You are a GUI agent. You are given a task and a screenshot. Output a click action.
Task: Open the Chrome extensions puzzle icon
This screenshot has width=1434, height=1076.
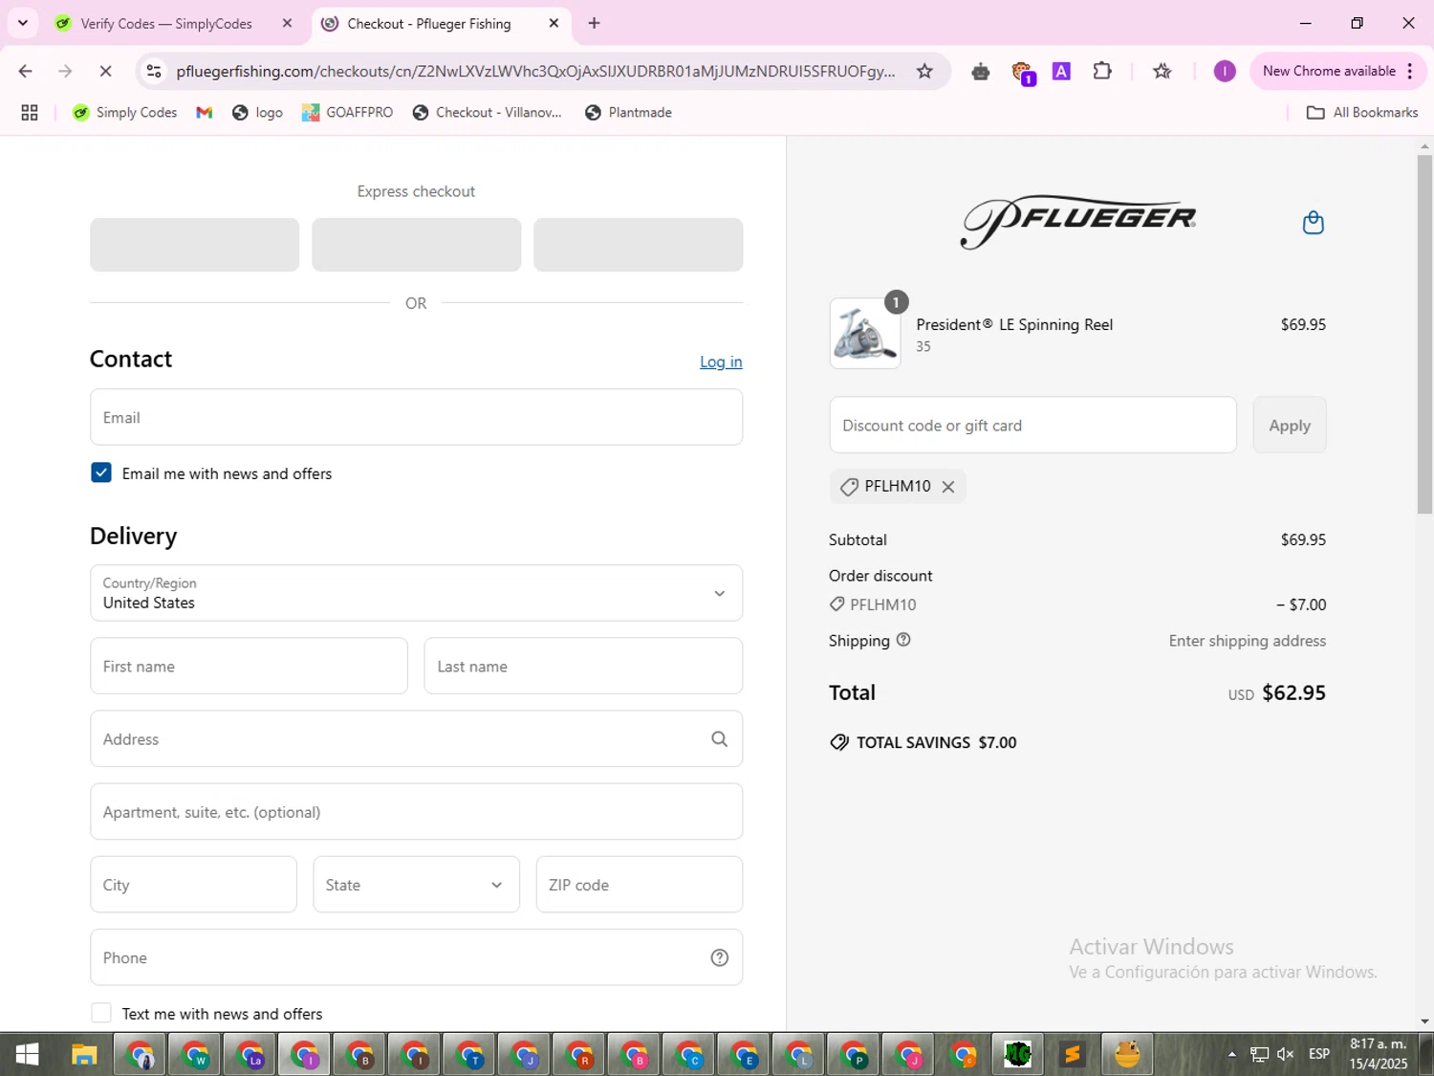[1102, 71]
